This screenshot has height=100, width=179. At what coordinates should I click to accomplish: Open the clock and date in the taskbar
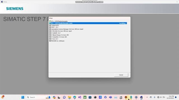170,97
